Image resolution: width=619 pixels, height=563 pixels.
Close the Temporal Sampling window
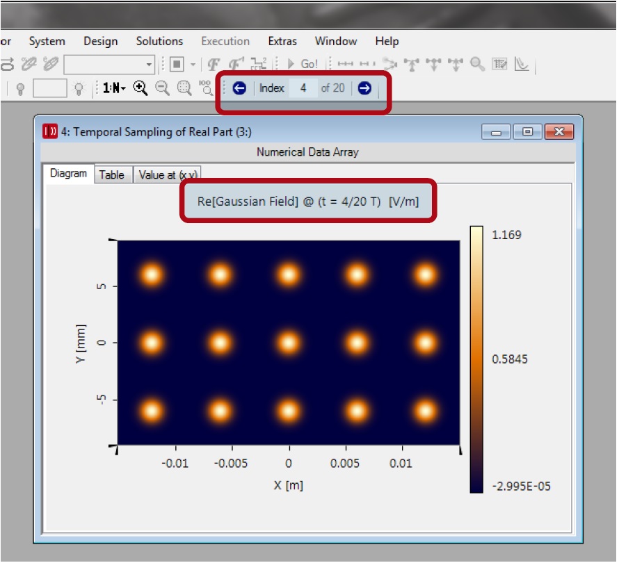tap(559, 132)
